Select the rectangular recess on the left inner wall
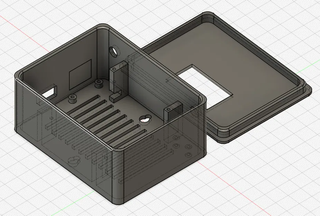 80,75
